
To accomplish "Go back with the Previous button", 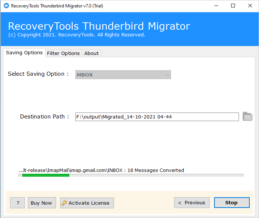I will pyautogui.click(x=192, y=203).
